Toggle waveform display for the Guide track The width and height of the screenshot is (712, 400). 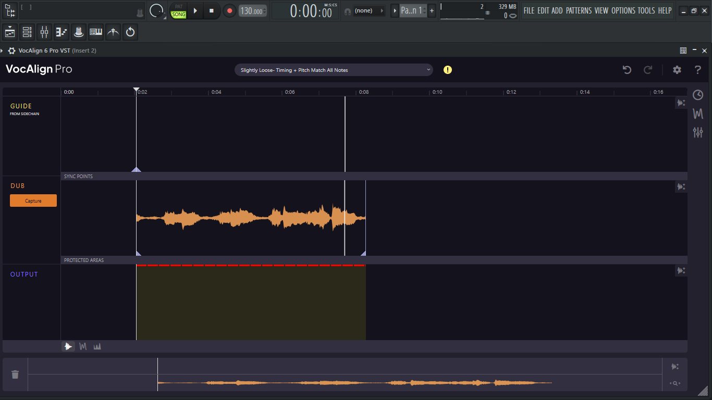coord(681,103)
